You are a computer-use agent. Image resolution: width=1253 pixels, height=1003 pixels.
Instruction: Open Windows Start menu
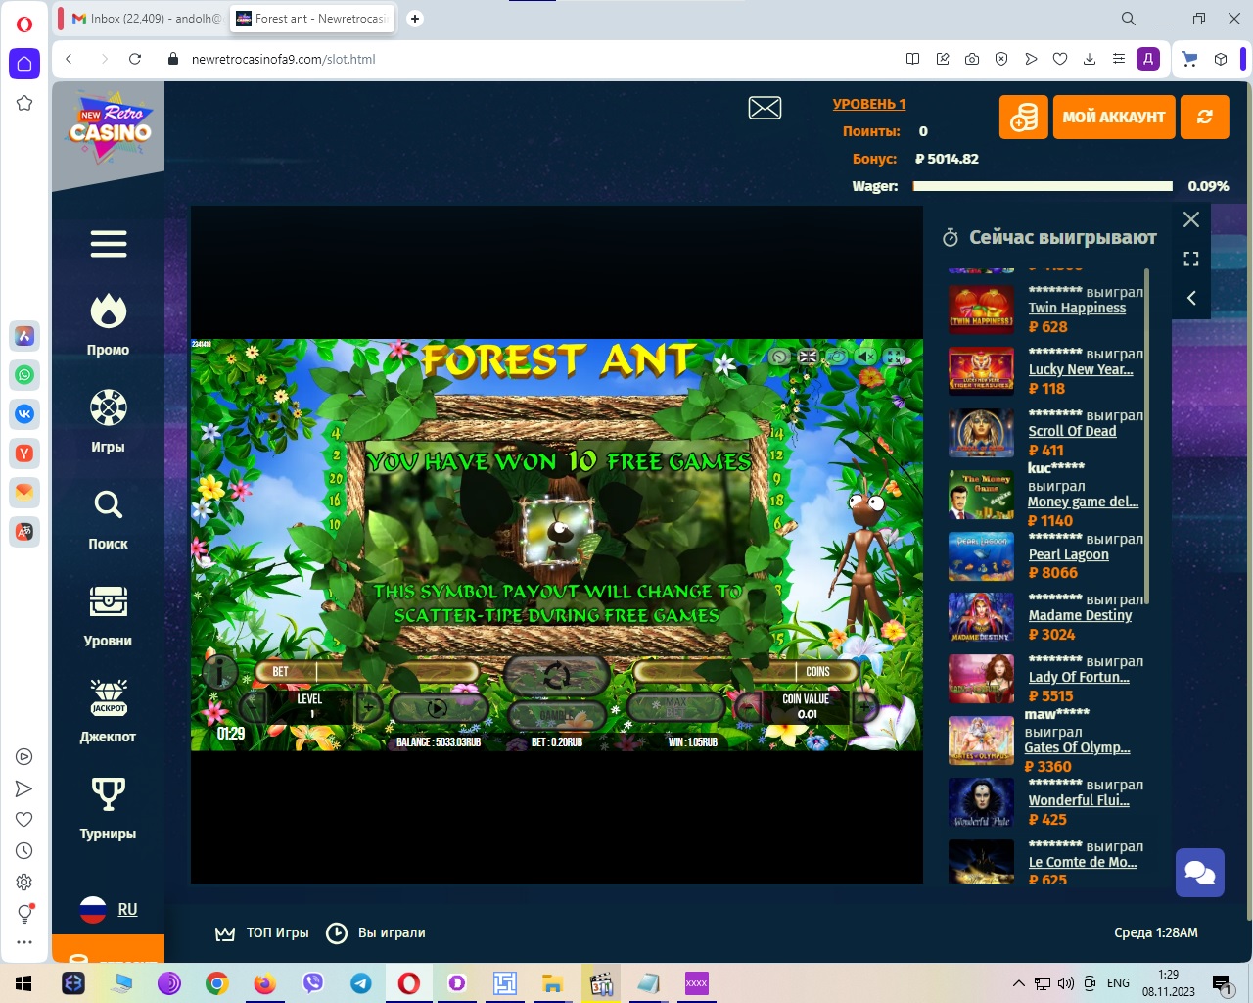tap(23, 983)
